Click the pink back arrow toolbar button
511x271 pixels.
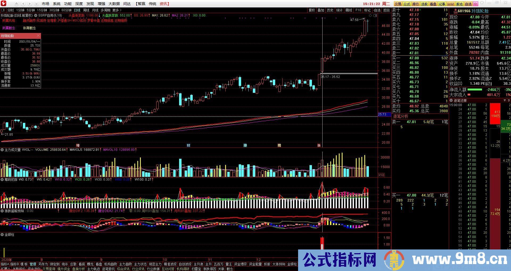[476, 4]
